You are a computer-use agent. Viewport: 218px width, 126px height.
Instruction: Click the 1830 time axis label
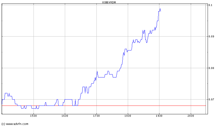[x=128, y=116]
